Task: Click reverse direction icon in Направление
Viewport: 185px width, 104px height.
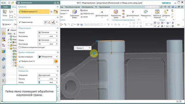Action: click(45, 22)
